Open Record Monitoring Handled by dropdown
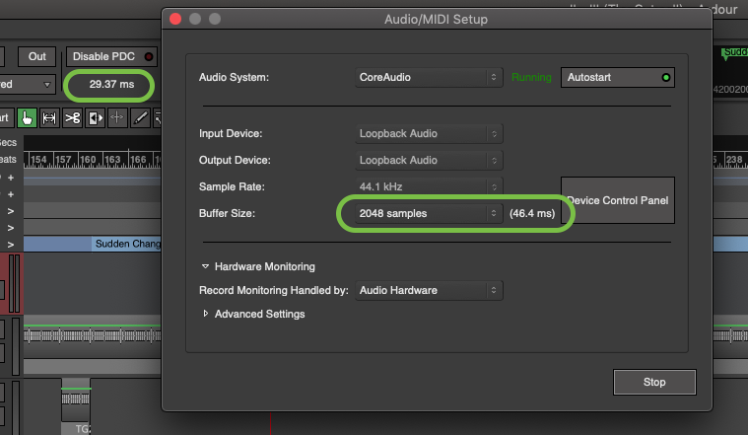Screen dimensions: 748x435 [429, 290]
